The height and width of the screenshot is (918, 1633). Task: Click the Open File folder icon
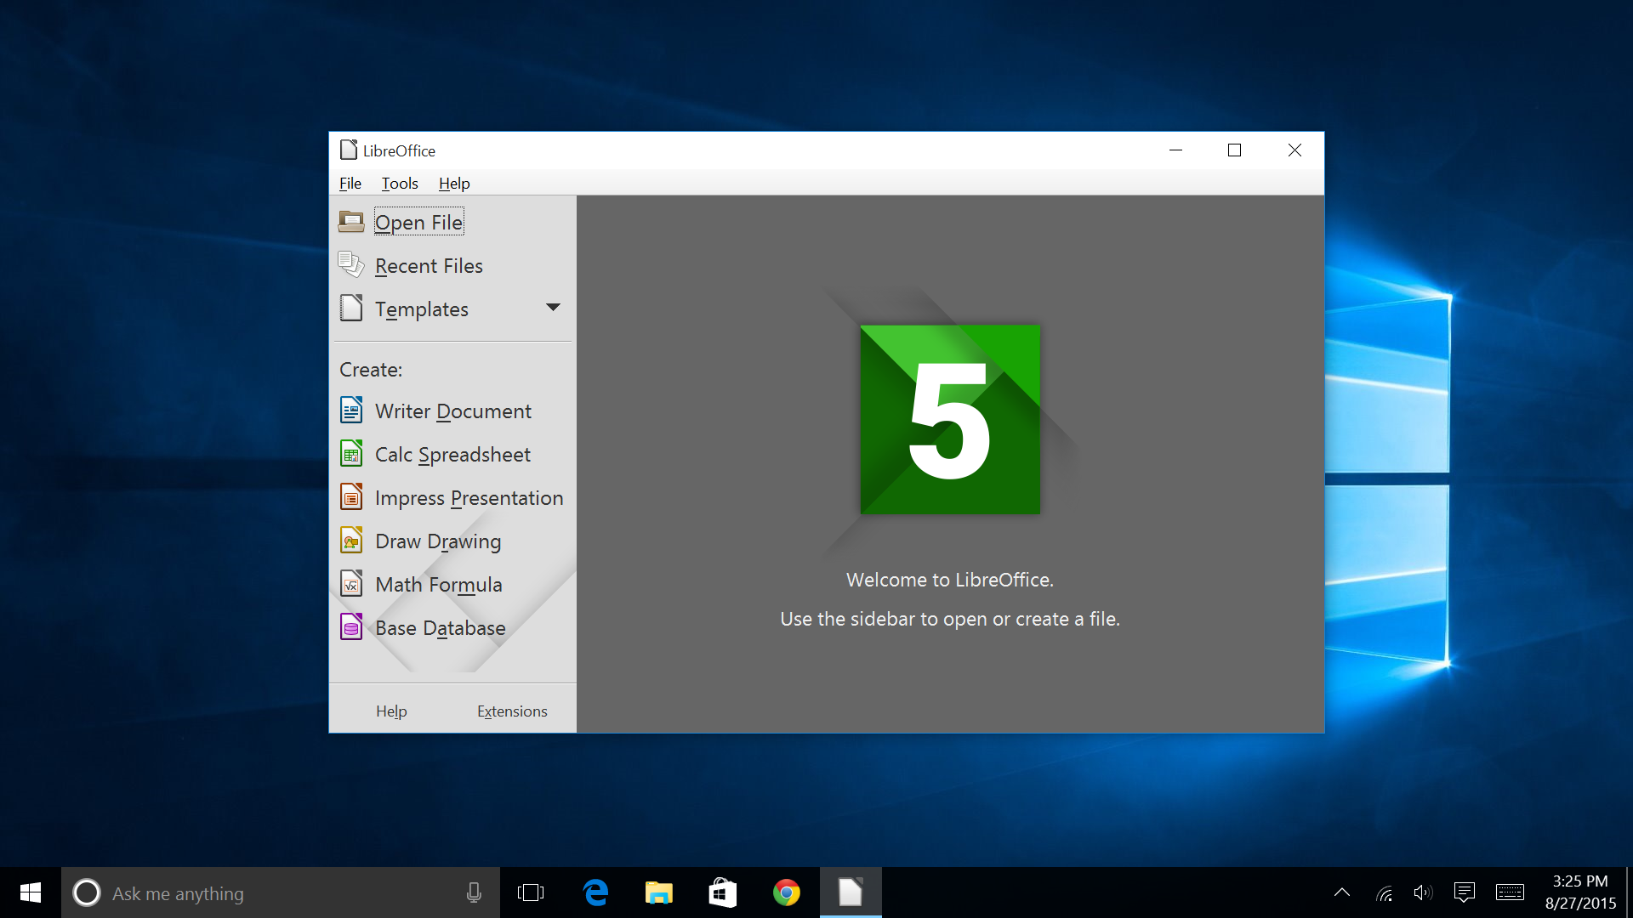click(351, 221)
